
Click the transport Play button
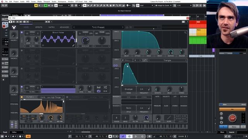coord(136,136)
